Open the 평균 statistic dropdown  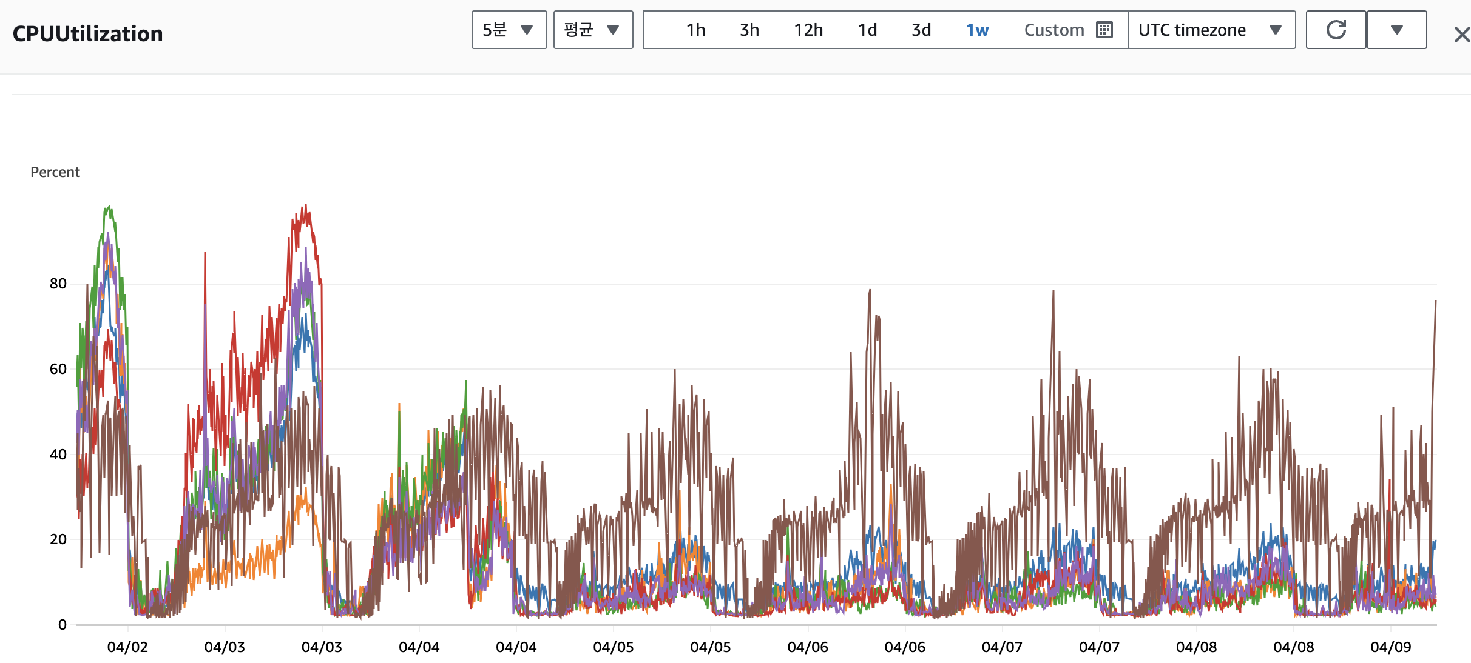(x=593, y=30)
